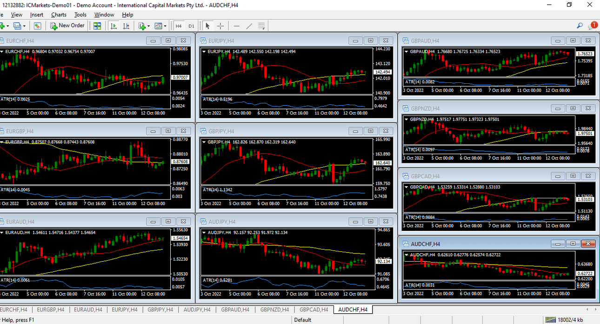This screenshot has width=600, height=324.
Task: Select the Crosshair tool
Action: point(220,26)
